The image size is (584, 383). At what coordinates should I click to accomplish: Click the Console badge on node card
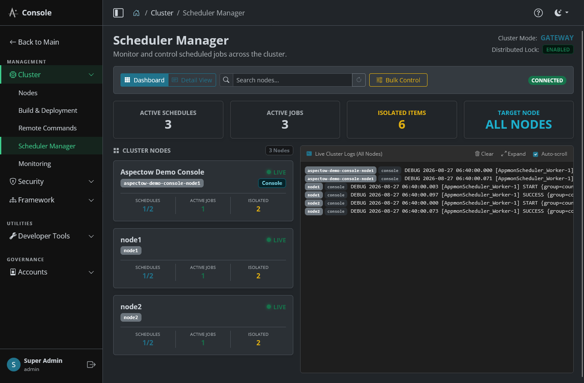click(x=272, y=183)
